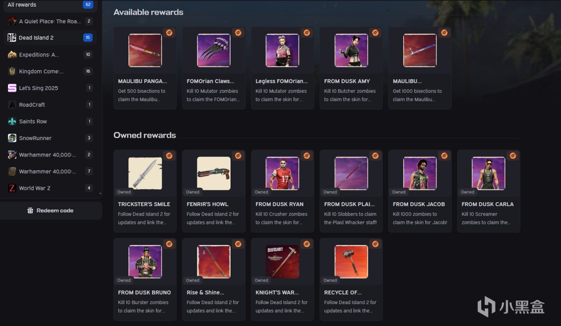Click the orange badge on MAULIBU PANGA card
Image resolution: width=561 pixels, height=326 pixels.
(169, 33)
